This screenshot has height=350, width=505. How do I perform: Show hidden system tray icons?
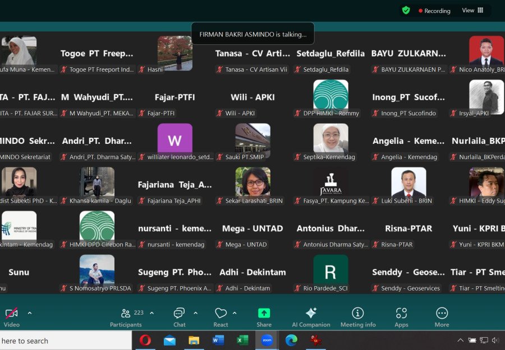461,340
